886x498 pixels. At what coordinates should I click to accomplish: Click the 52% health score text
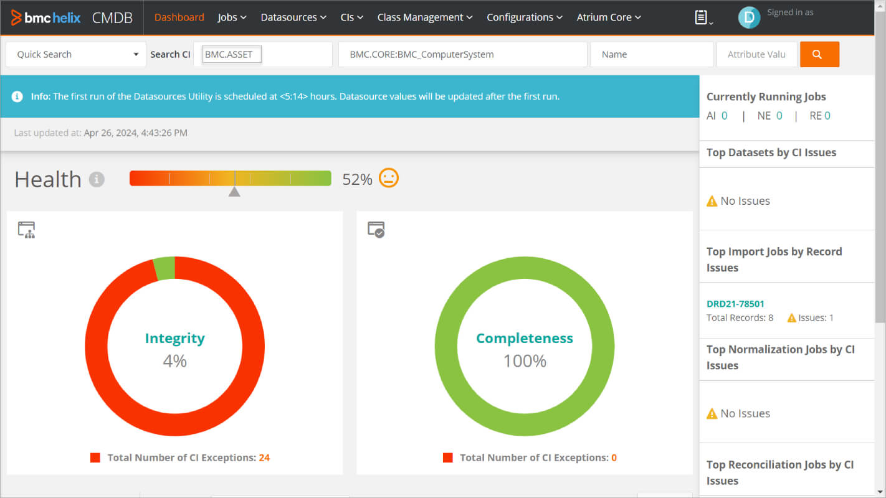coord(357,179)
